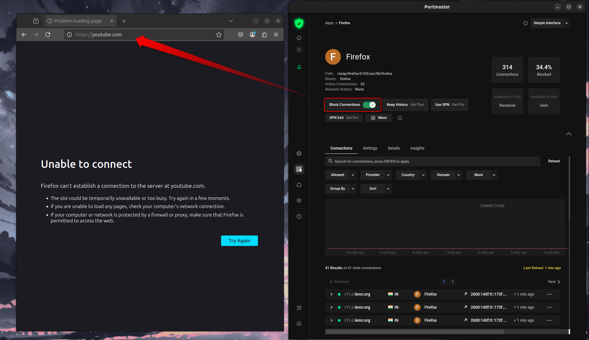Open the info icon under the shield

pyautogui.click(x=299, y=38)
